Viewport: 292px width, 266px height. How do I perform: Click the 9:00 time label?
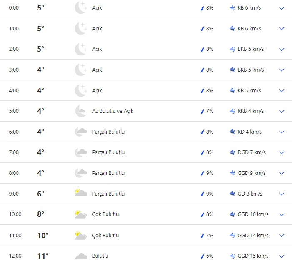pyautogui.click(x=14, y=194)
